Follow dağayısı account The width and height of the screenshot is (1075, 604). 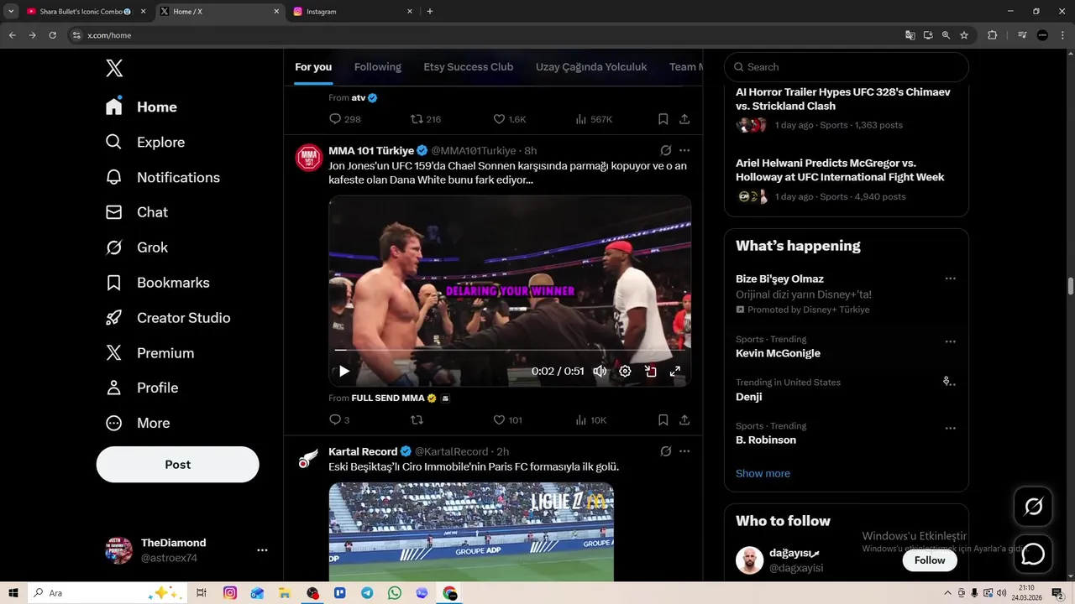[930, 560]
